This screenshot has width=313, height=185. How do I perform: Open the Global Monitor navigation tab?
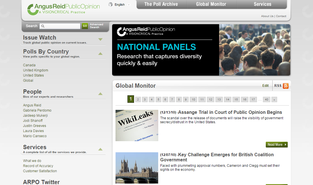coord(211,4)
